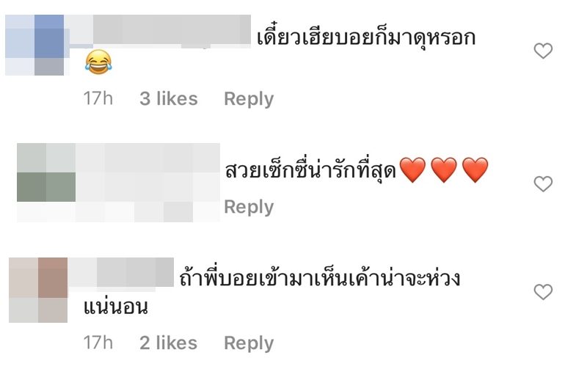
Task: Tap the three red heart emojis
Action: point(444,170)
